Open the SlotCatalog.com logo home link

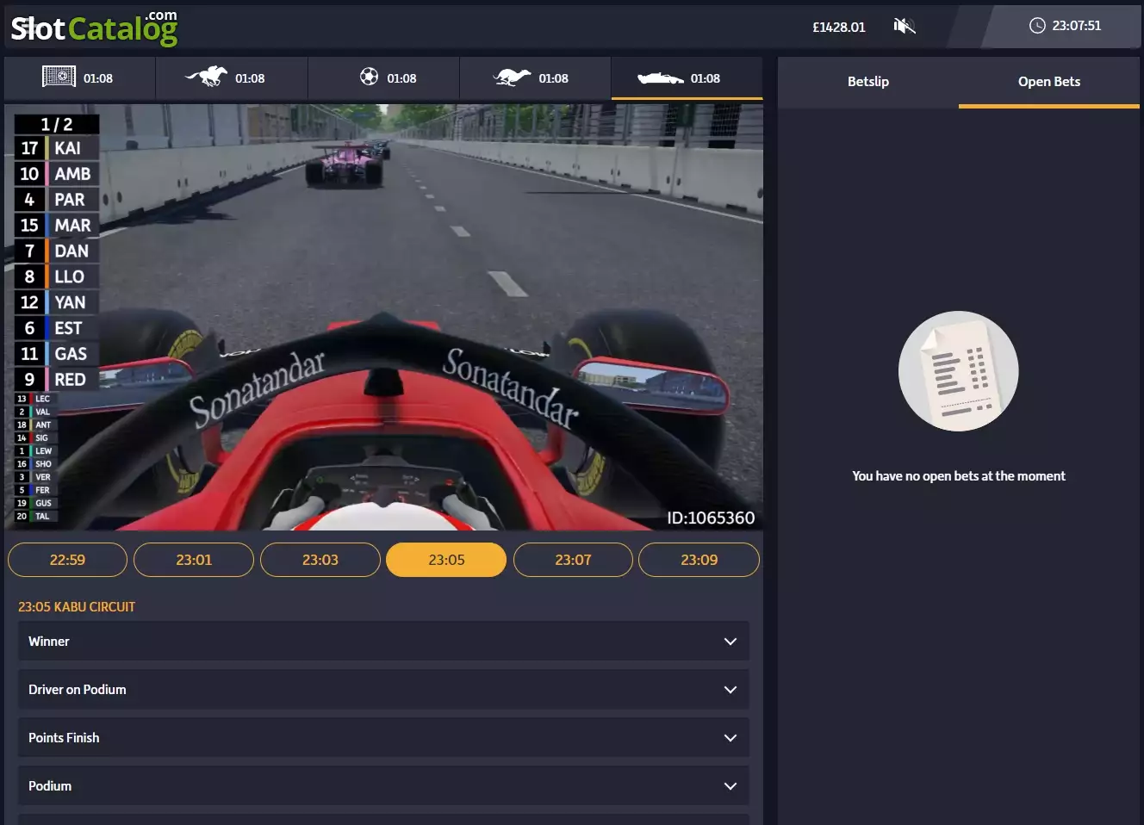point(94,28)
